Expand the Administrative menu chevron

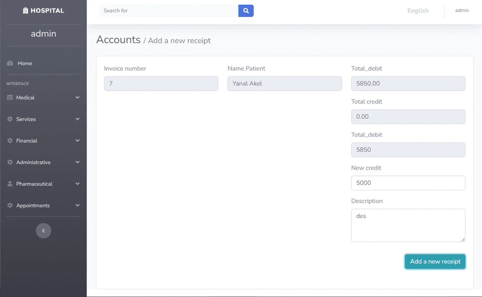78,162
